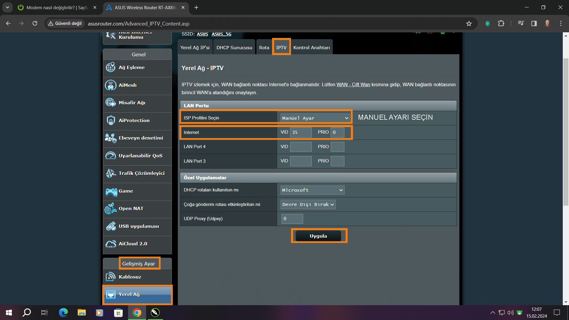
Task: Open AiProtection shield icon
Action: tap(111, 121)
